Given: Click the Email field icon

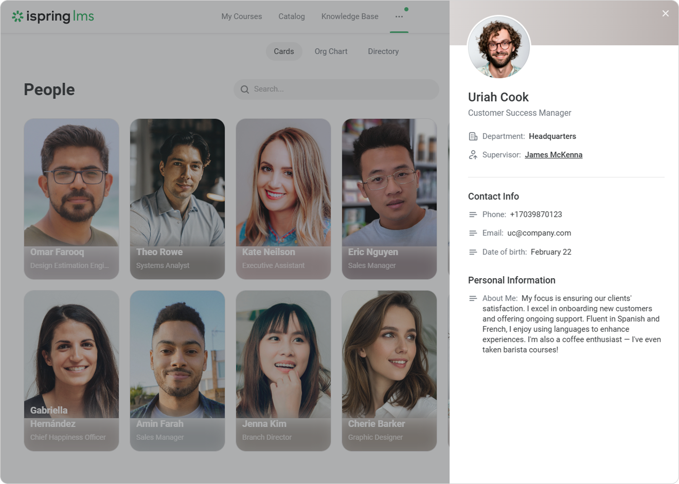Looking at the screenshot, I should tap(473, 233).
